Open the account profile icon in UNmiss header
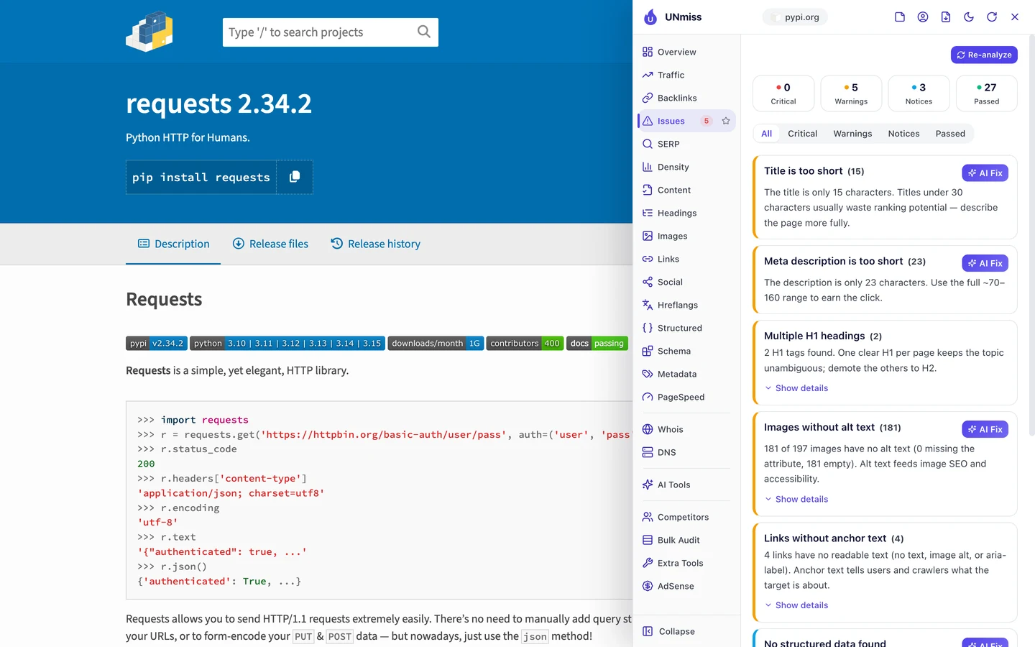The width and height of the screenshot is (1035, 647). pyautogui.click(x=923, y=17)
